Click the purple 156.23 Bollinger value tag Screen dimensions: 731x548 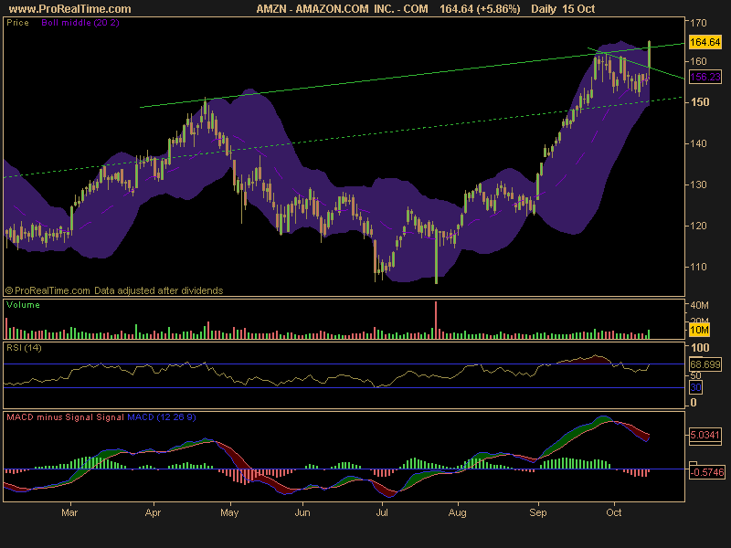[705, 77]
